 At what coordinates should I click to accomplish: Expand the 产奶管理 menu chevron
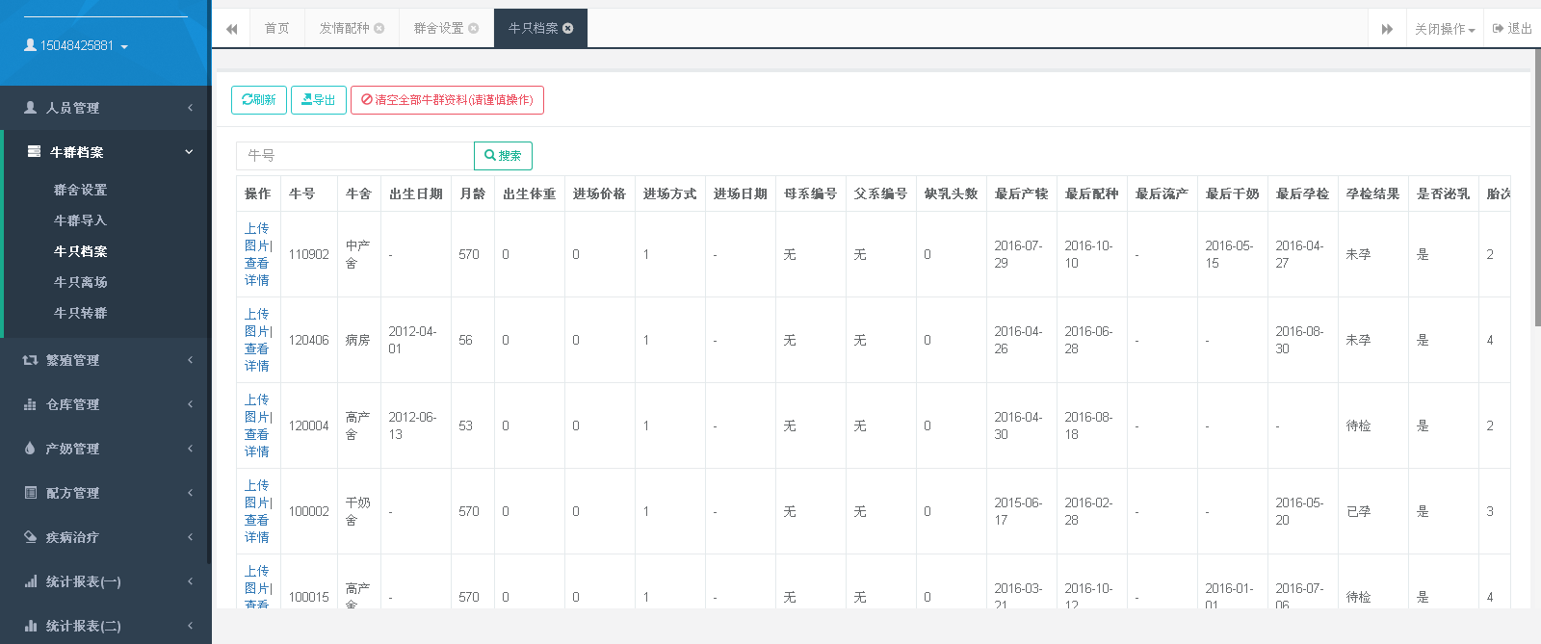click(x=190, y=449)
